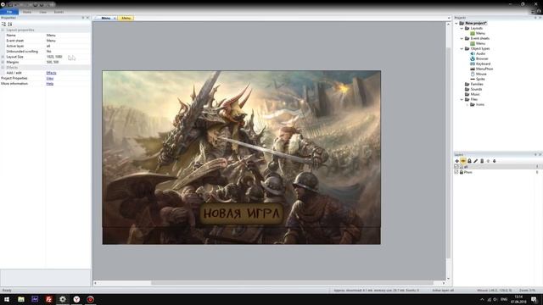Image resolution: width=543 pixels, height=305 pixels.
Task: Open After Effects from the taskbar
Action: click(35, 299)
